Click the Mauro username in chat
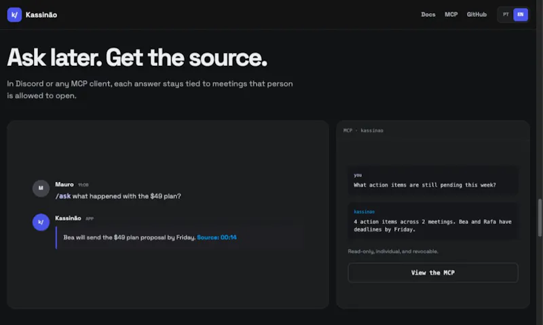Viewport: 543px width, 325px height. [x=64, y=185]
